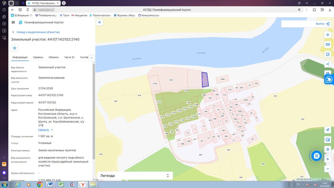This screenshot has width=334, height=188.
Task: Add the land plot to favorites with the star
Action: [x=15, y=48]
